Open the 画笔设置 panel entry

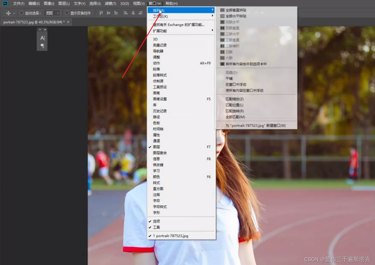181,99
